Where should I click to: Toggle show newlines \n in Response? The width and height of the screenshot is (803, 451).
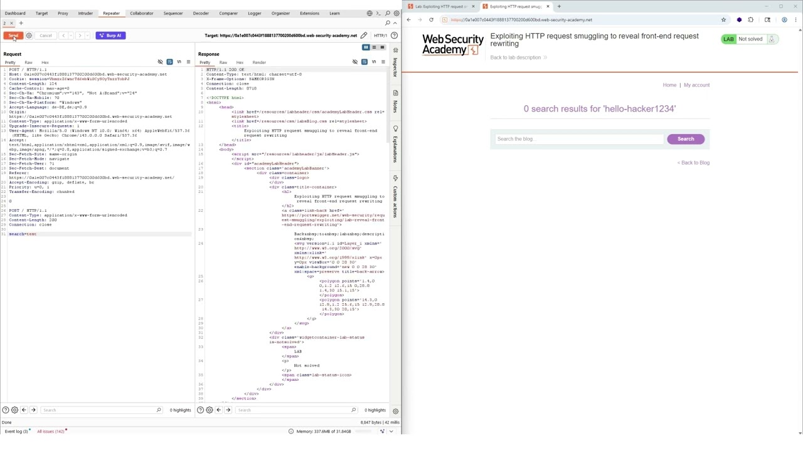374,62
